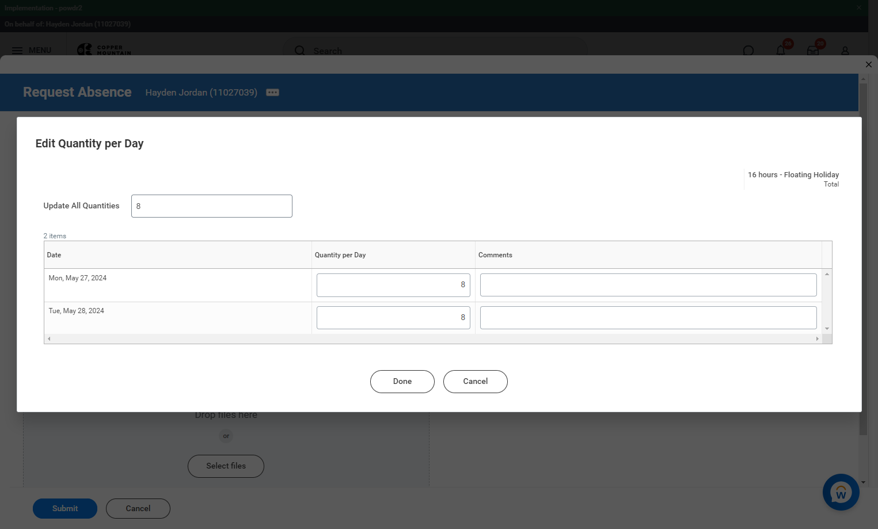Edit quantity for Mon, May 27, 2024
The height and width of the screenshot is (529, 878).
click(393, 285)
